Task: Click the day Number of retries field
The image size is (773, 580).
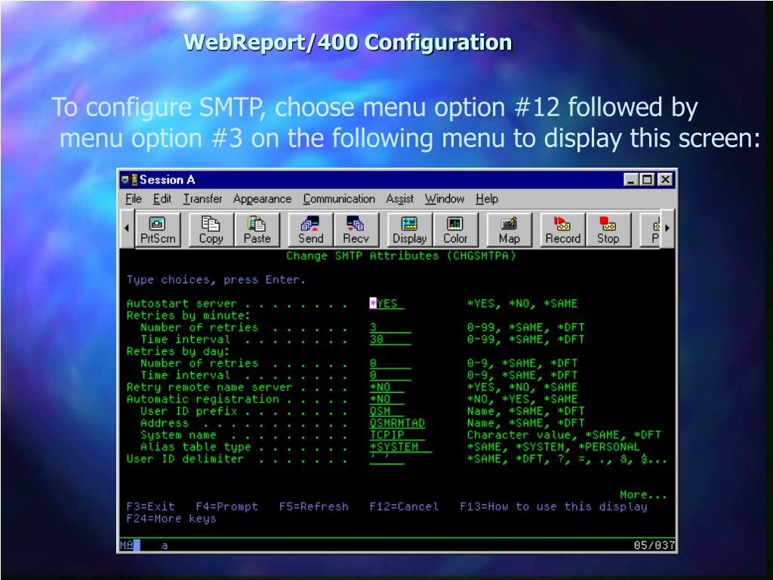Action: coord(390,363)
